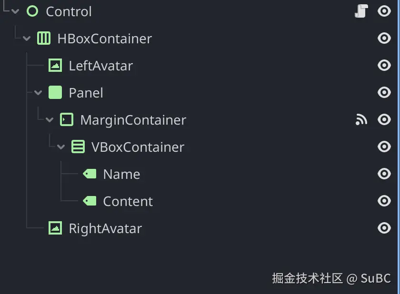Toggle visibility of the Content label
Screen dimensions: 400x294
384,201
